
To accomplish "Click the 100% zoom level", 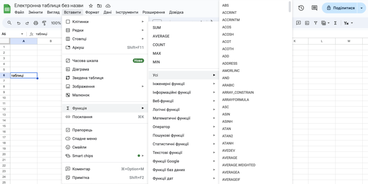I will click(x=56, y=23).
